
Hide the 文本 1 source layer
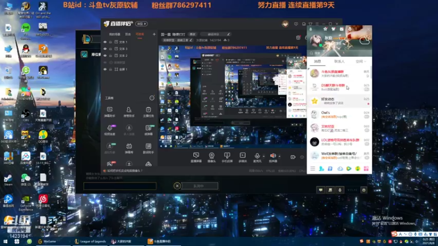105,42
